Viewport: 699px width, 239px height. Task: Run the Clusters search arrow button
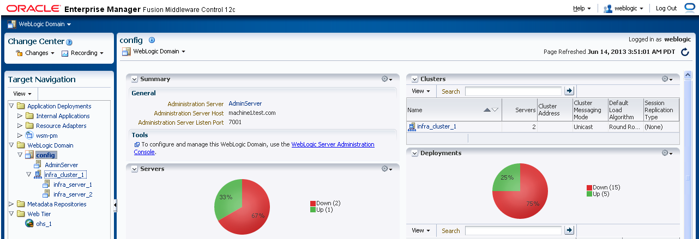[569, 91]
